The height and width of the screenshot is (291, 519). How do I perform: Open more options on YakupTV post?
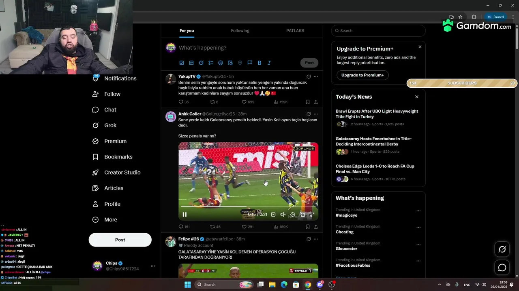coord(316,76)
